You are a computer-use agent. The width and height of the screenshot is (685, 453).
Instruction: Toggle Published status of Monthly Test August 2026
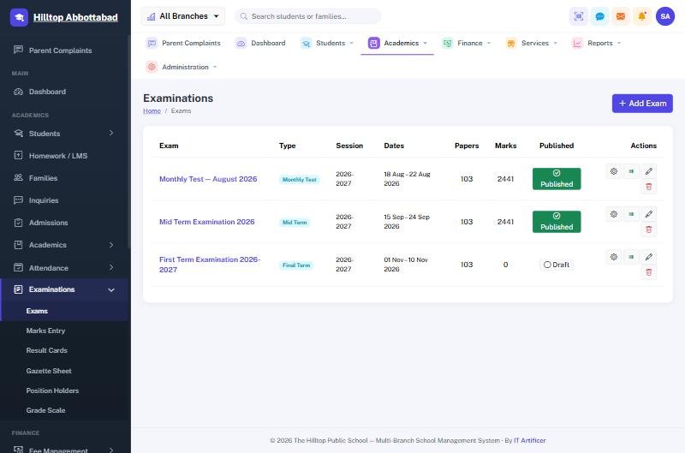pyautogui.click(x=557, y=179)
